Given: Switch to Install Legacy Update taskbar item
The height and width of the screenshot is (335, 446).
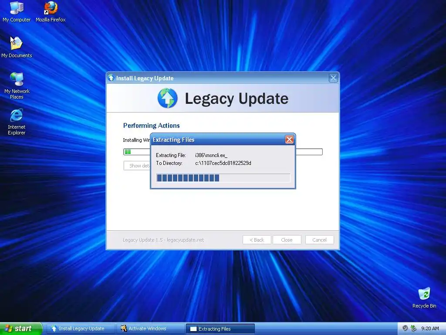Looking at the screenshot, I should 81,328.
